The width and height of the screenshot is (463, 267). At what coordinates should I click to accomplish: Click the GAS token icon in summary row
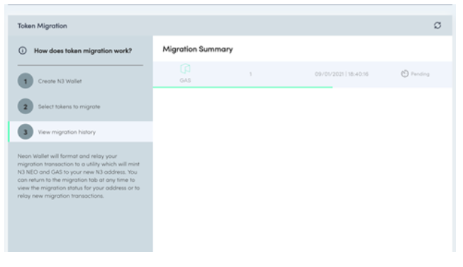click(185, 69)
